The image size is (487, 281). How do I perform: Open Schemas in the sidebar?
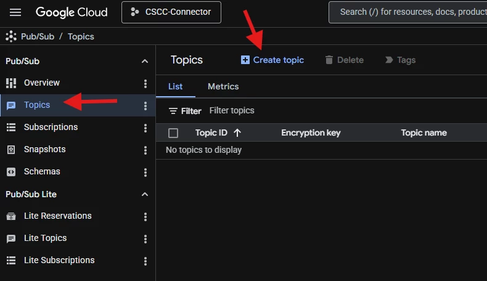tap(42, 171)
